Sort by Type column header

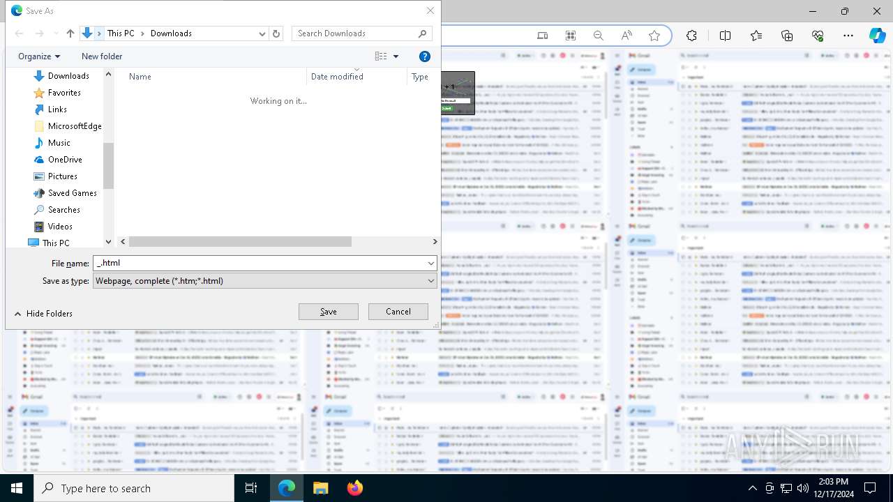pos(420,77)
